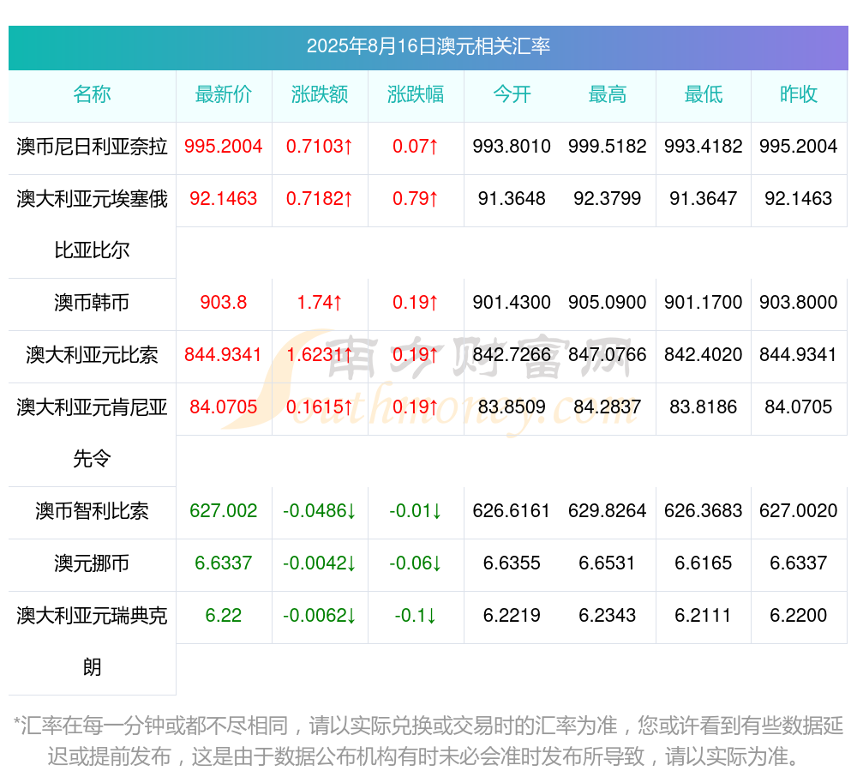Screen dimensions: 857x783
Task: Click the 最高 column header
Action: (608, 94)
